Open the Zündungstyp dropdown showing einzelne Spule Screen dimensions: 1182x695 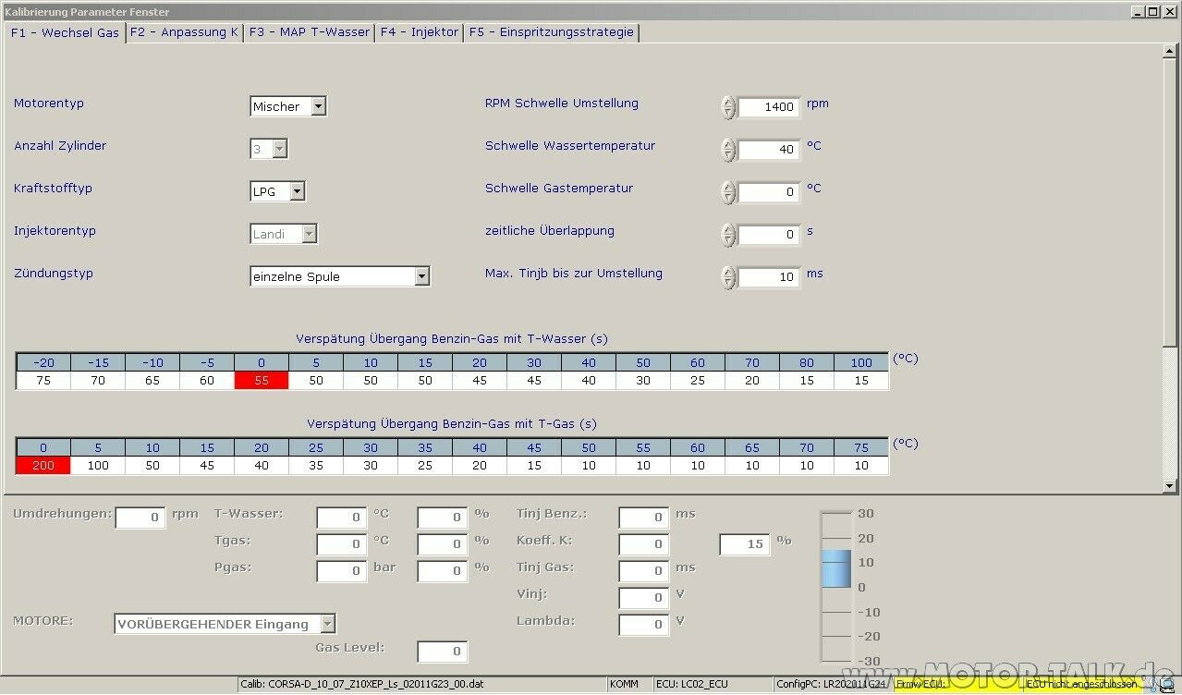[340, 276]
